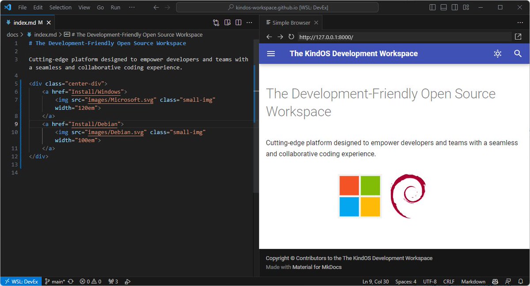530x286 pixels.
Task: Select the Markdown language mode
Action: pos(473,282)
